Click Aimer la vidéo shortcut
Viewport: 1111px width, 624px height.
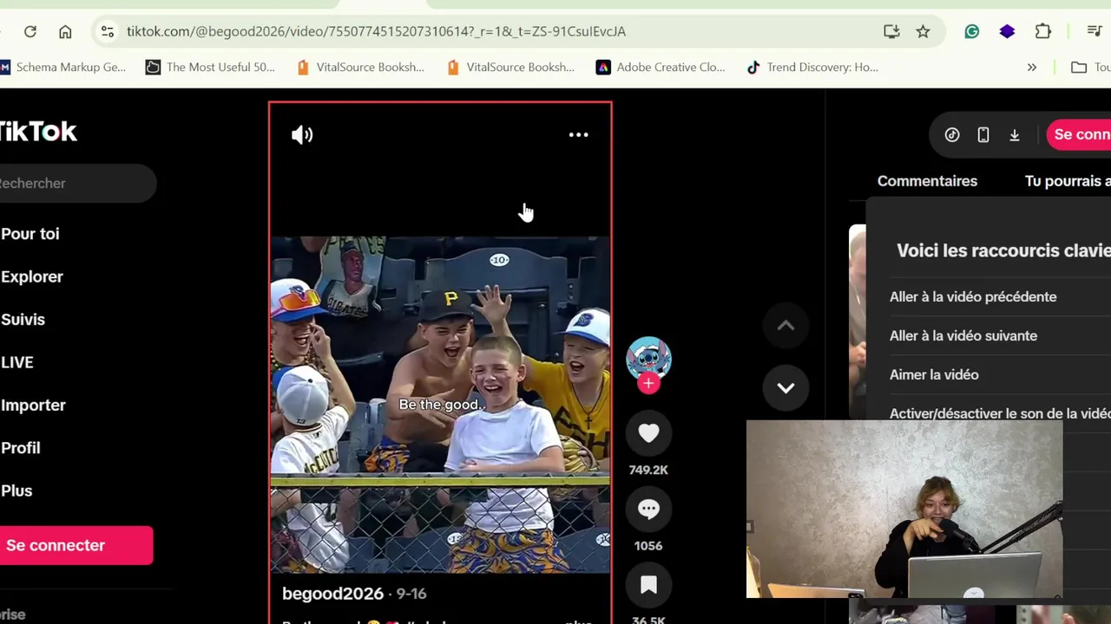[934, 374]
